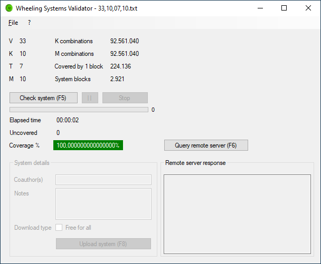Close the Wheeling Systems Validator window
Screen dimensions: 321x264
pos(308,8)
